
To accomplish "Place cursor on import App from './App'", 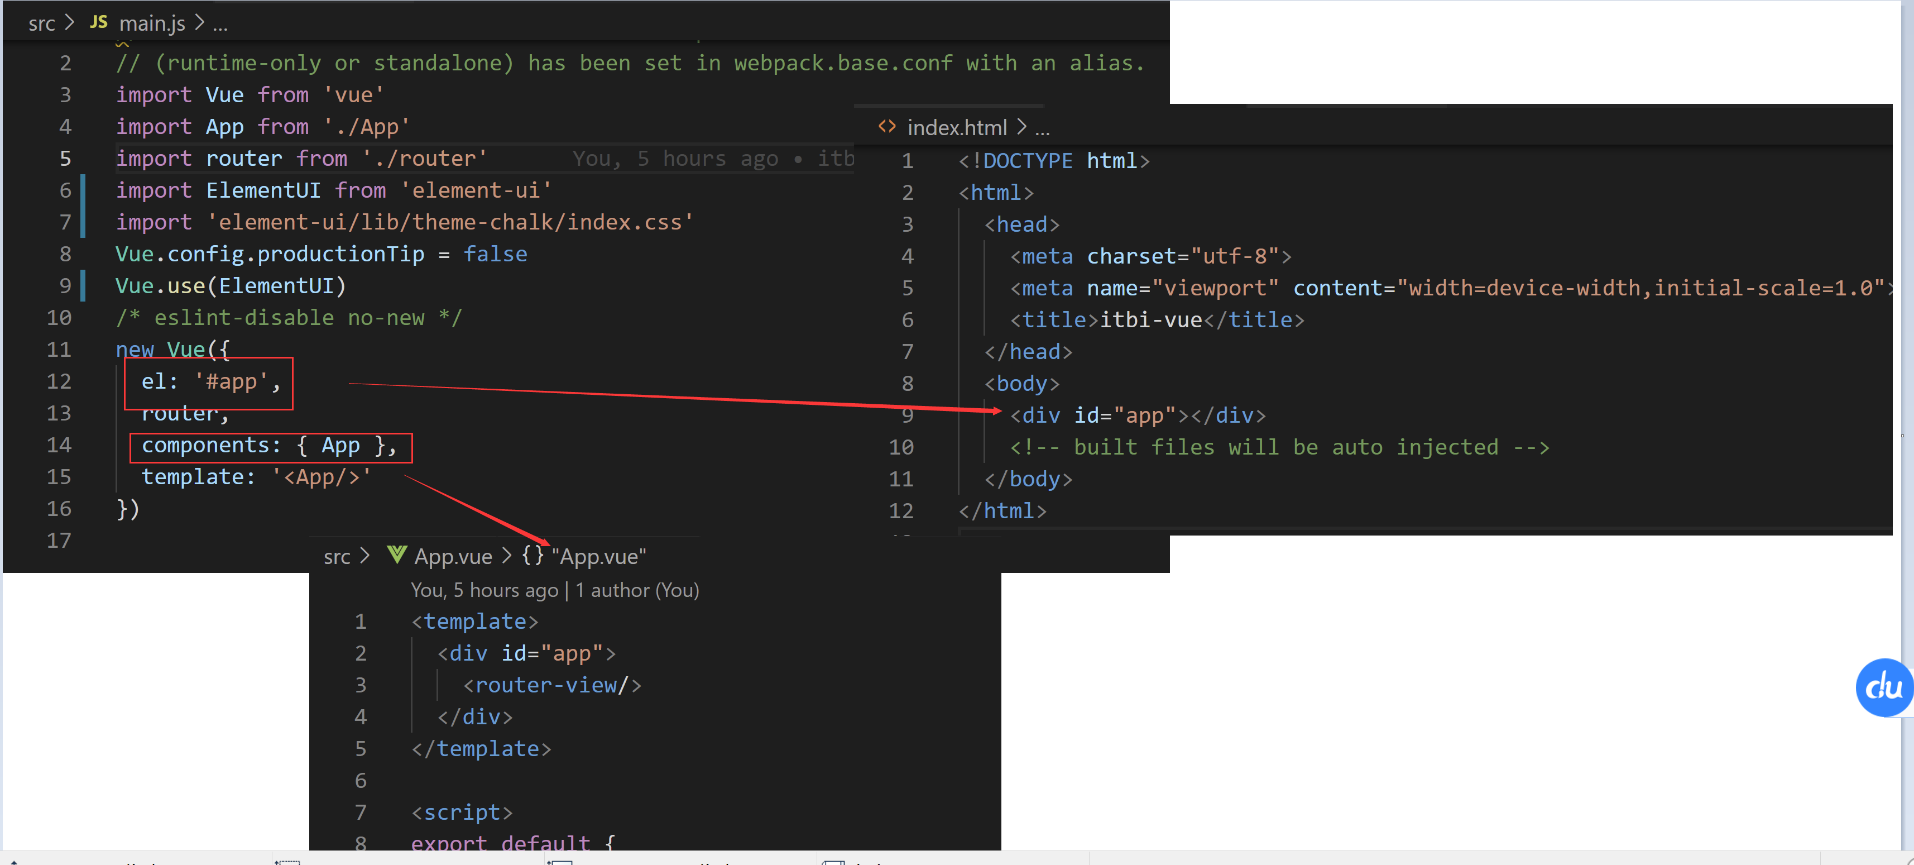I will (x=262, y=127).
